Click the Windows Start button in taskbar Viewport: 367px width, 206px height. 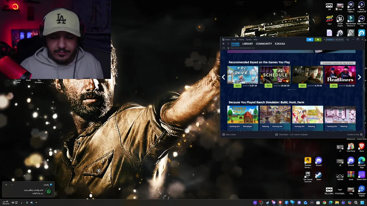pyautogui.click(x=362, y=203)
